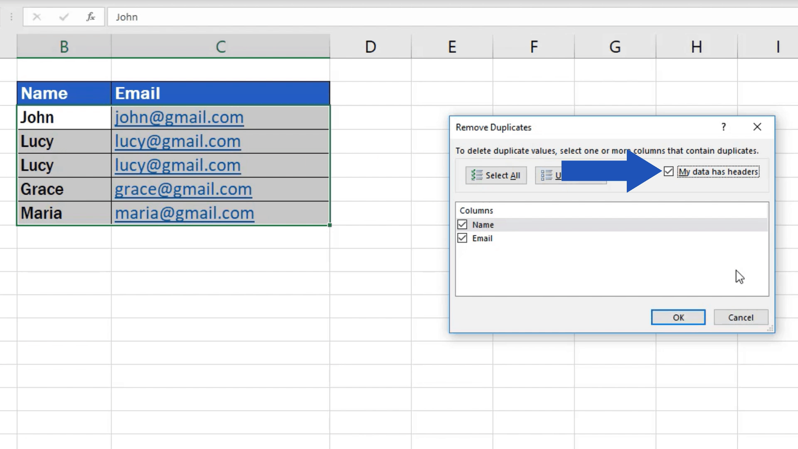Open the john@gmail.com hyperlink

pos(179,117)
